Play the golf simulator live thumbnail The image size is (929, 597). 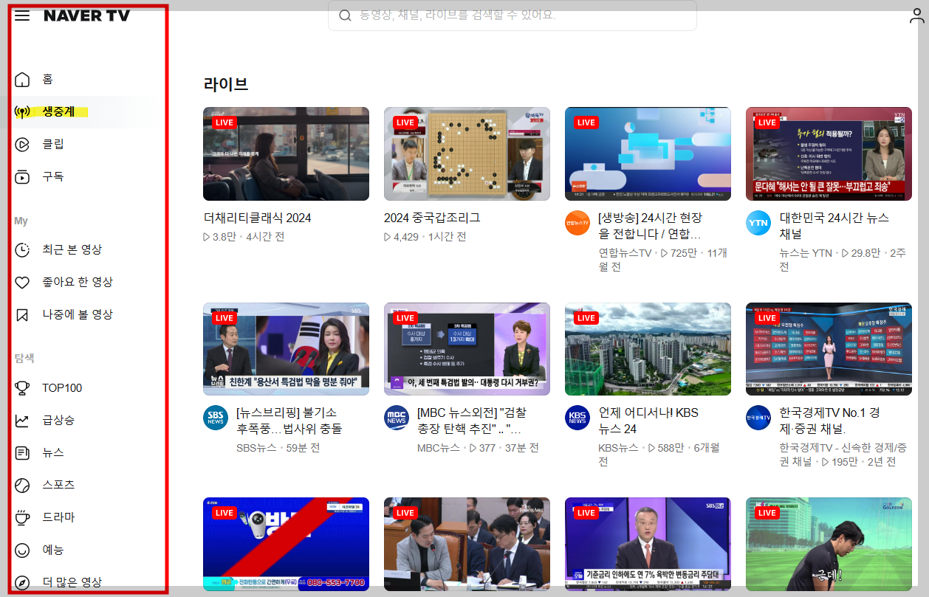829,544
